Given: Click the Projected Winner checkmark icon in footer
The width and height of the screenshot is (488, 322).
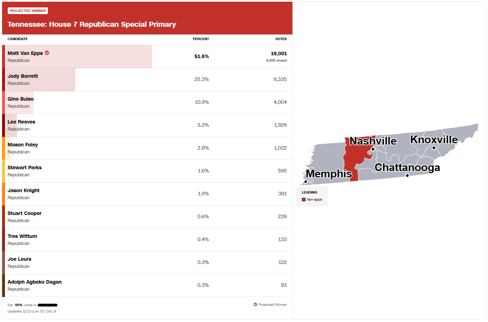Looking at the screenshot, I should (255, 304).
